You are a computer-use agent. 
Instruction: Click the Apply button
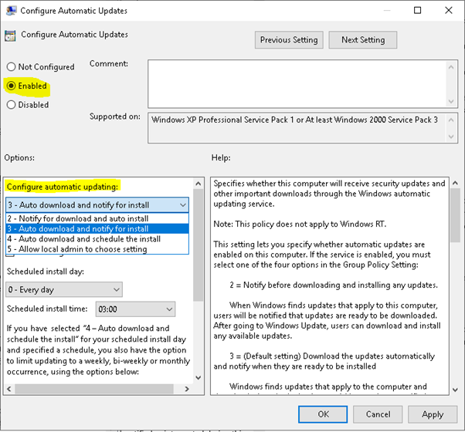click(433, 414)
